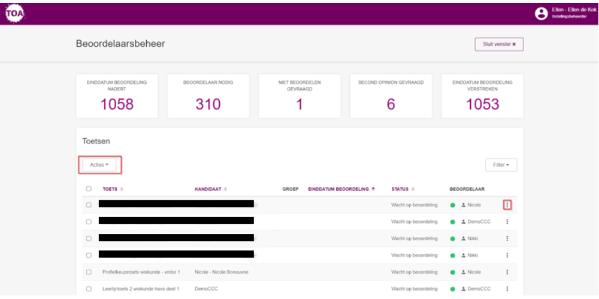Open row menu for Leerlijntoets 2 wiskunde row
This screenshot has height=299, width=599.
coord(507,289)
